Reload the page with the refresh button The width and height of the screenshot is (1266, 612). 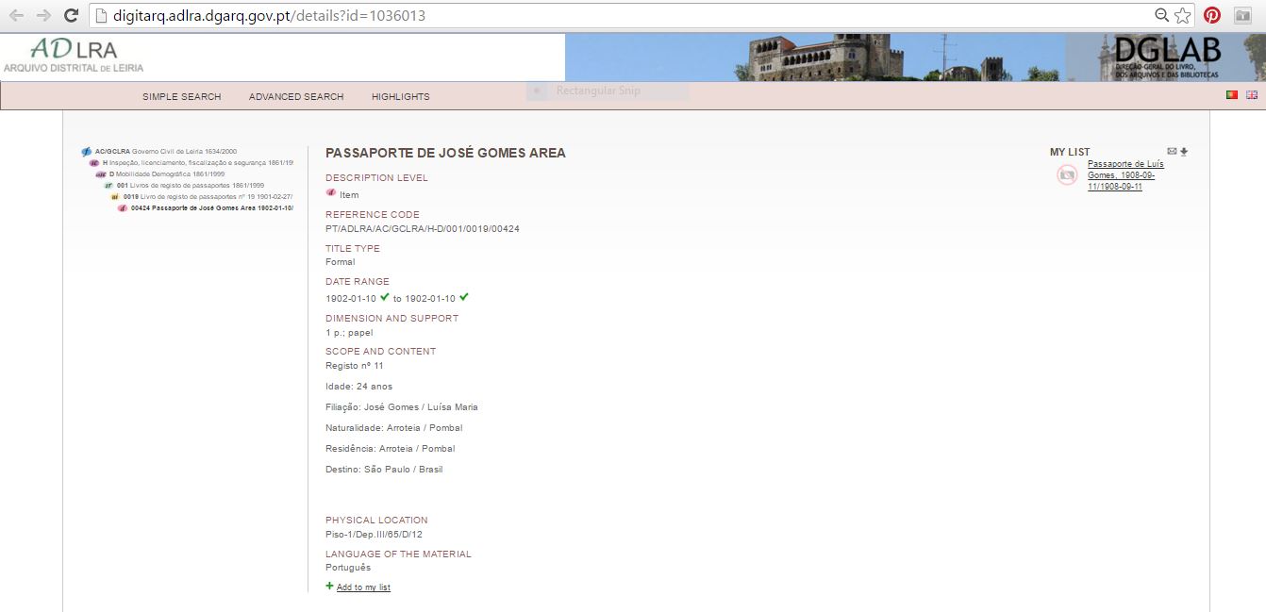point(71,15)
